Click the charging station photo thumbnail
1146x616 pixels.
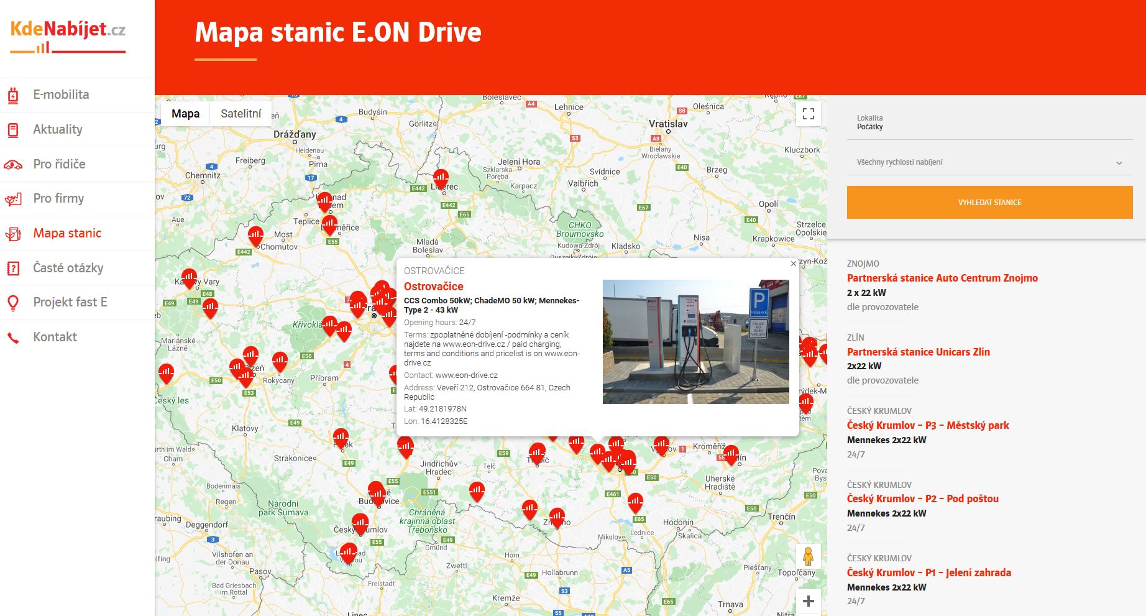[696, 342]
